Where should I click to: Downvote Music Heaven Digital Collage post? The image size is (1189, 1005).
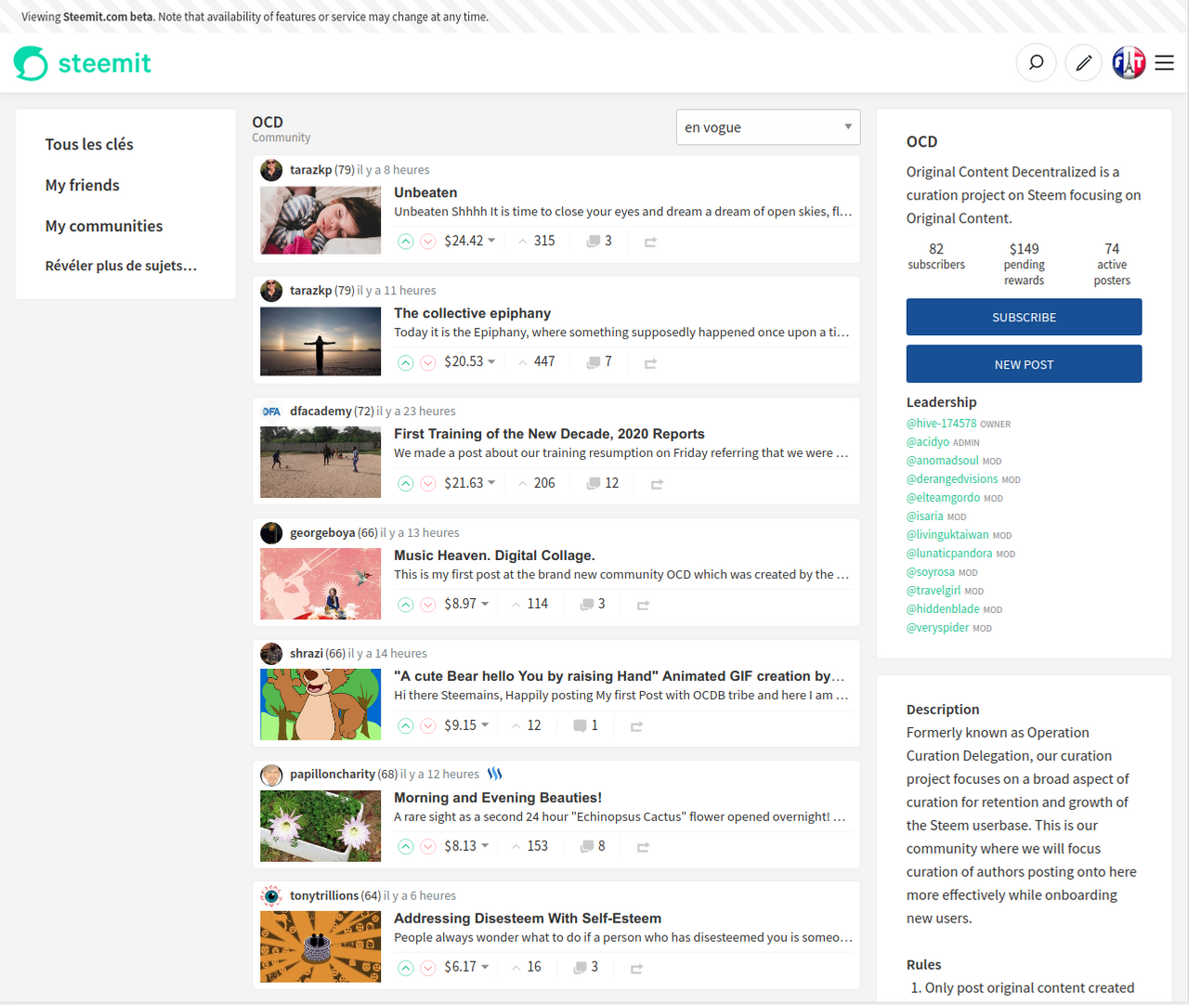tap(428, 605)
